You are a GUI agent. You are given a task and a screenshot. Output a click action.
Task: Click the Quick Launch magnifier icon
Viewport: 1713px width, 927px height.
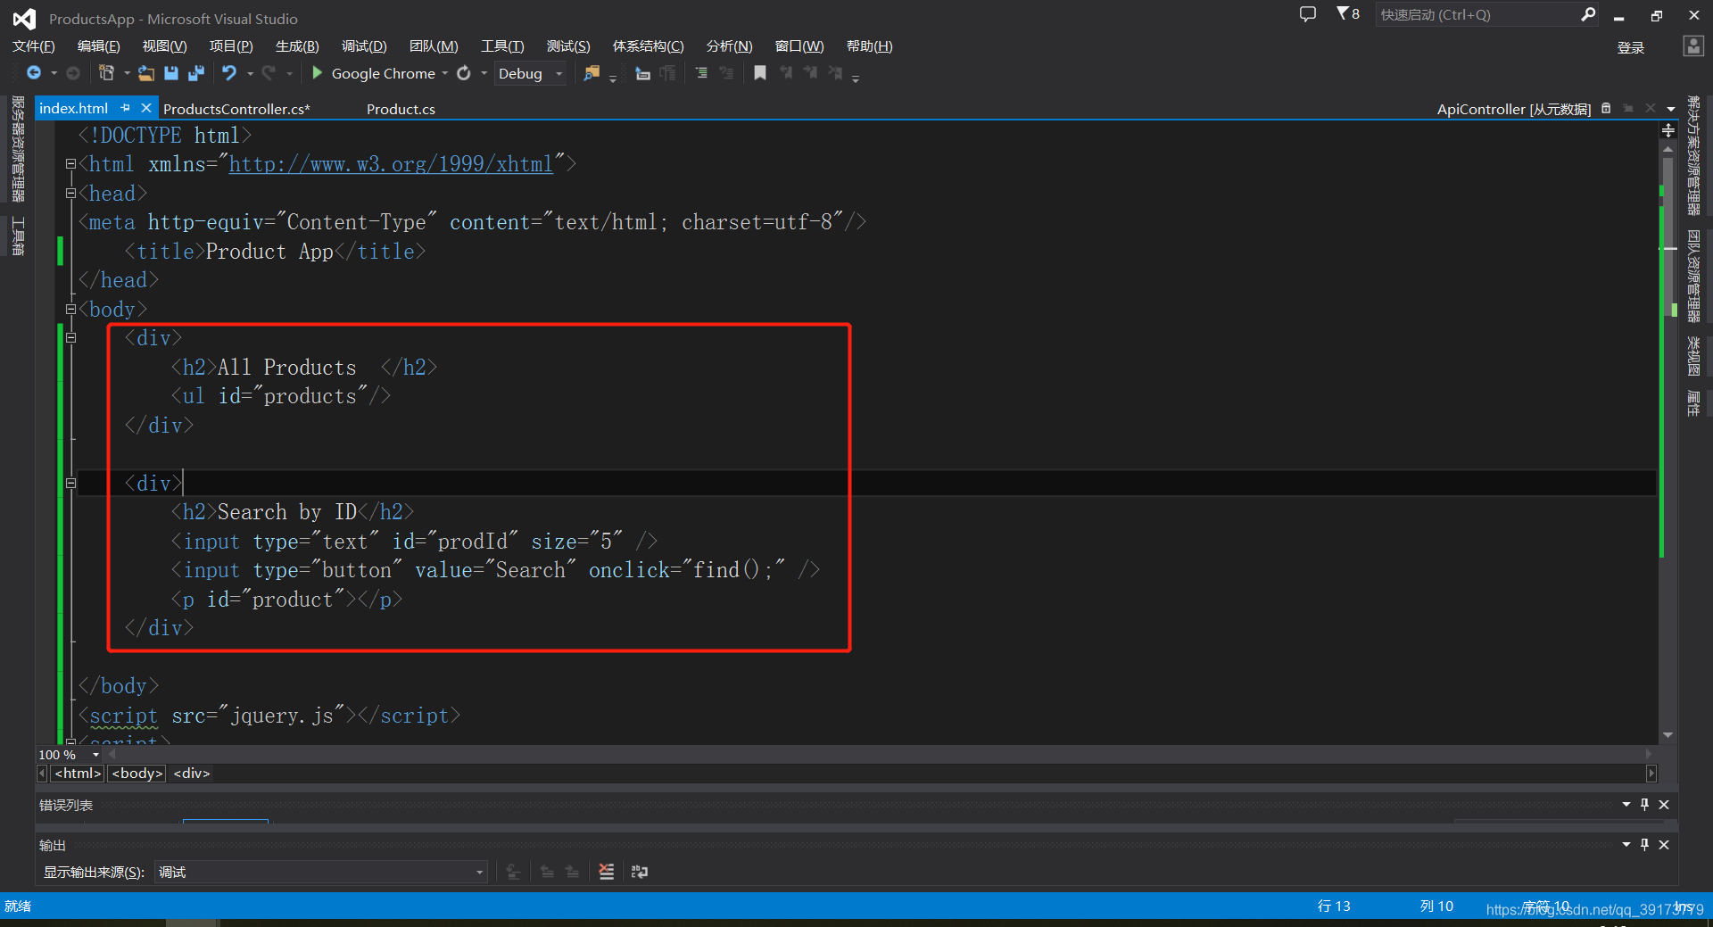(x=1588, y=14)
